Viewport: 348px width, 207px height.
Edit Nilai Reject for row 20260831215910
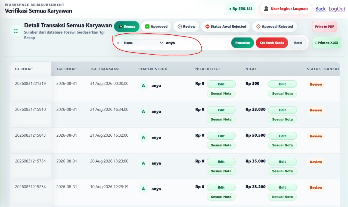coord(221,110)
